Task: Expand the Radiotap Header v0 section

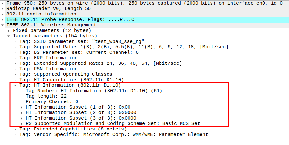Action: click(x=3, y=8)
